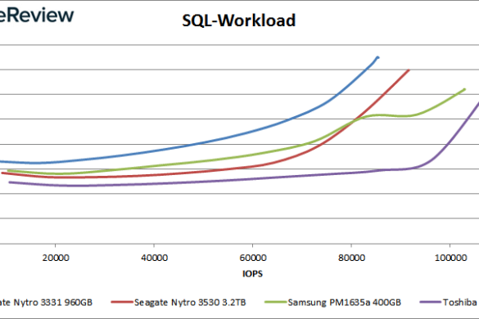The width and height of the screenshot is (479, 319).
Task: Click the IOPS axis title
Action: coord(252,274)
